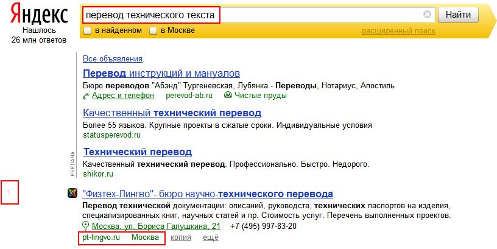Enable the "в Москве" checkbox
Screen dimensions: 497x249
coord(153,31)
